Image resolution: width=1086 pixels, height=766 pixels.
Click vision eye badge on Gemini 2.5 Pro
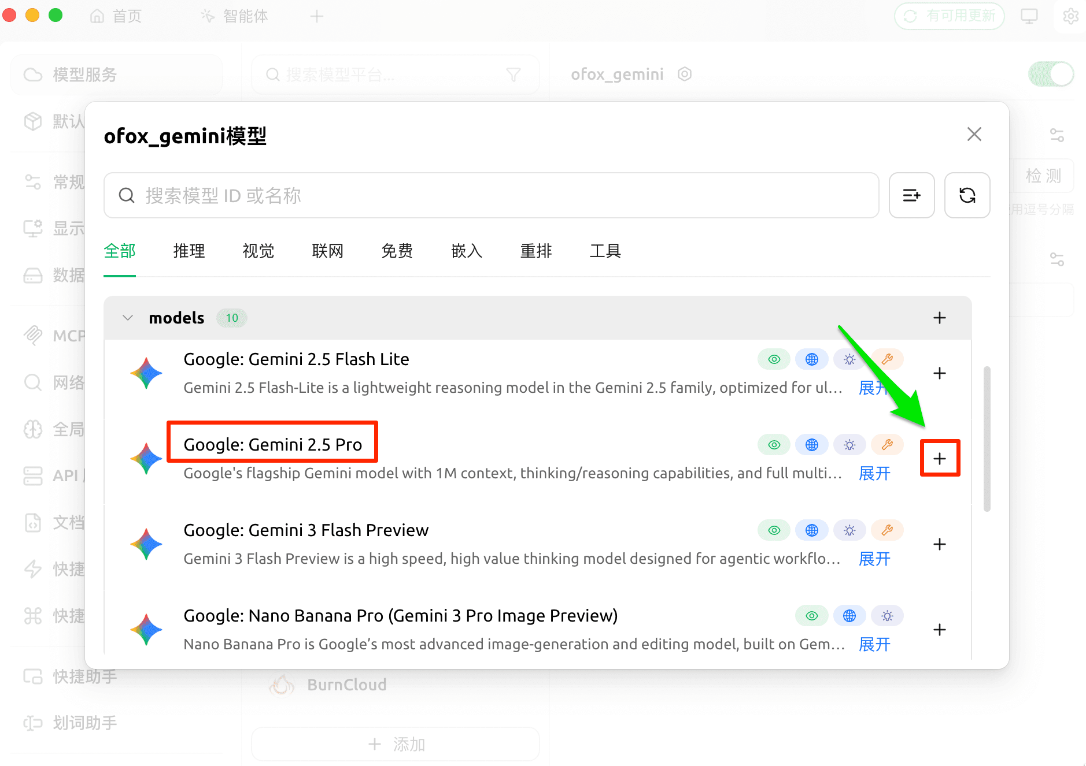coord(774,445)
